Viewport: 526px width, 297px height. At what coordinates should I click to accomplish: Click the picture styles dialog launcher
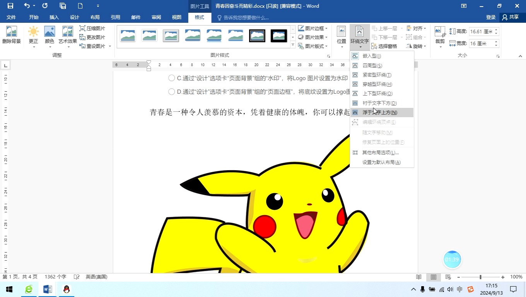329,56
